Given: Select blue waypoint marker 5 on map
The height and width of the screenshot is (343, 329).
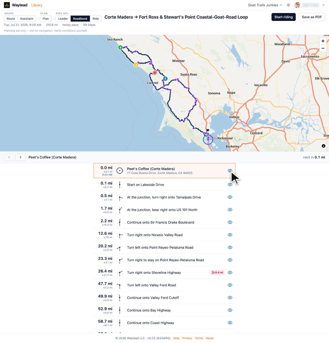Looking at the screenshot, I should 165,78.
